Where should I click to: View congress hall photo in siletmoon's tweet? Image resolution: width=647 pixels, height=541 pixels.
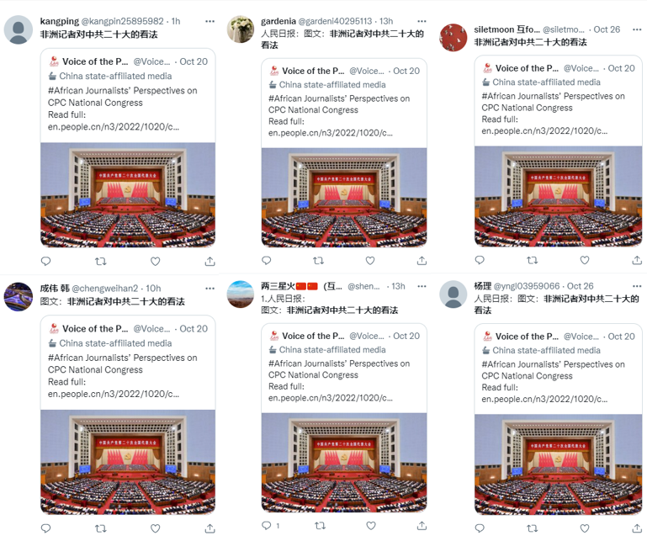coord(558,196)
